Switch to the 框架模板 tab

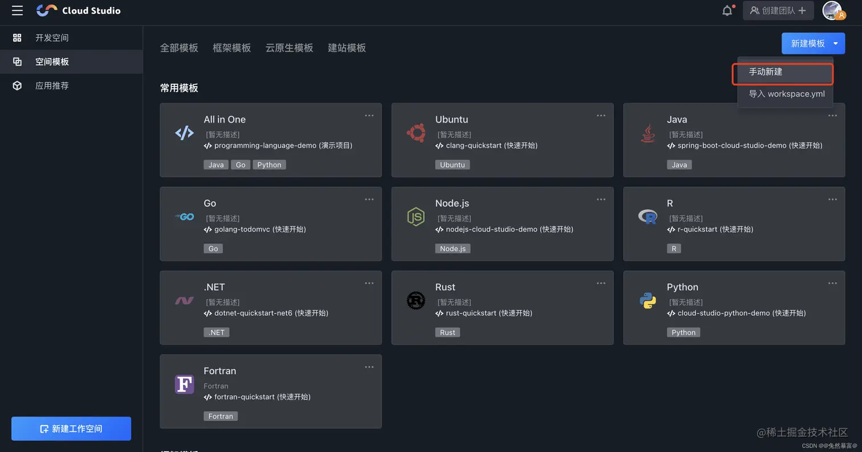click(x=231, y=48)
